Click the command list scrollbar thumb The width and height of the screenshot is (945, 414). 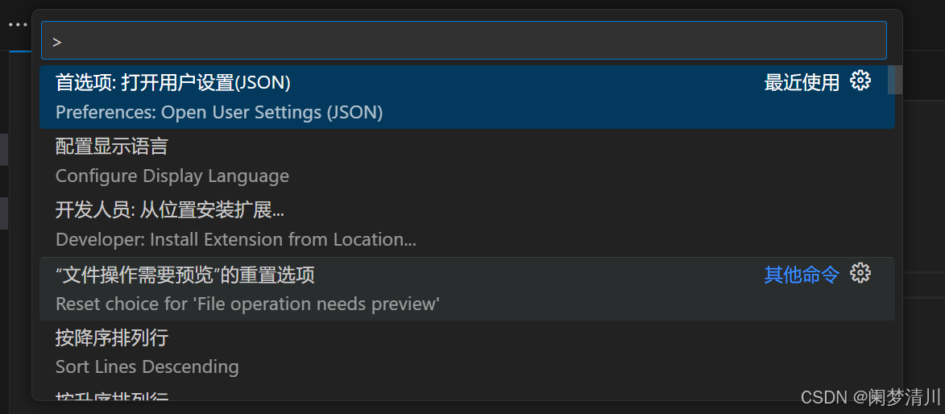895,81
